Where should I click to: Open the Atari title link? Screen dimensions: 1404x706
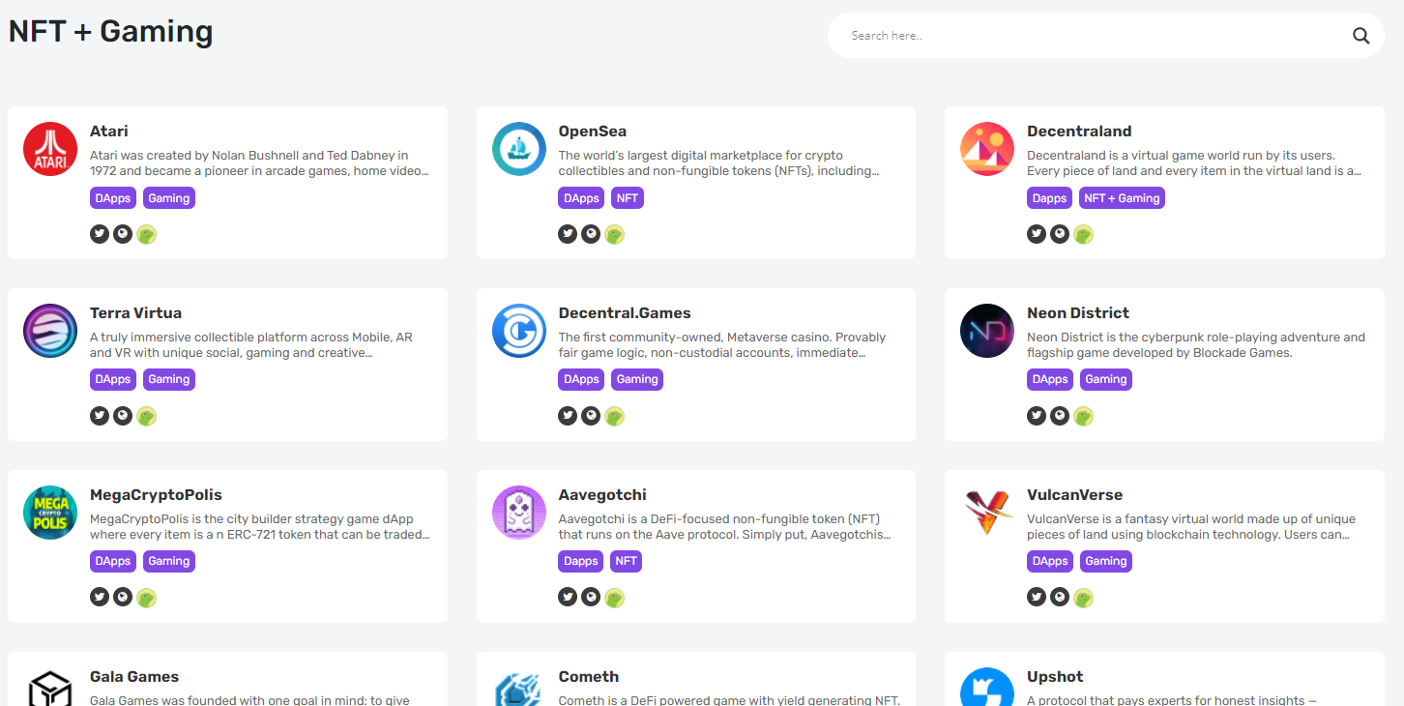(x=109, y=132)
